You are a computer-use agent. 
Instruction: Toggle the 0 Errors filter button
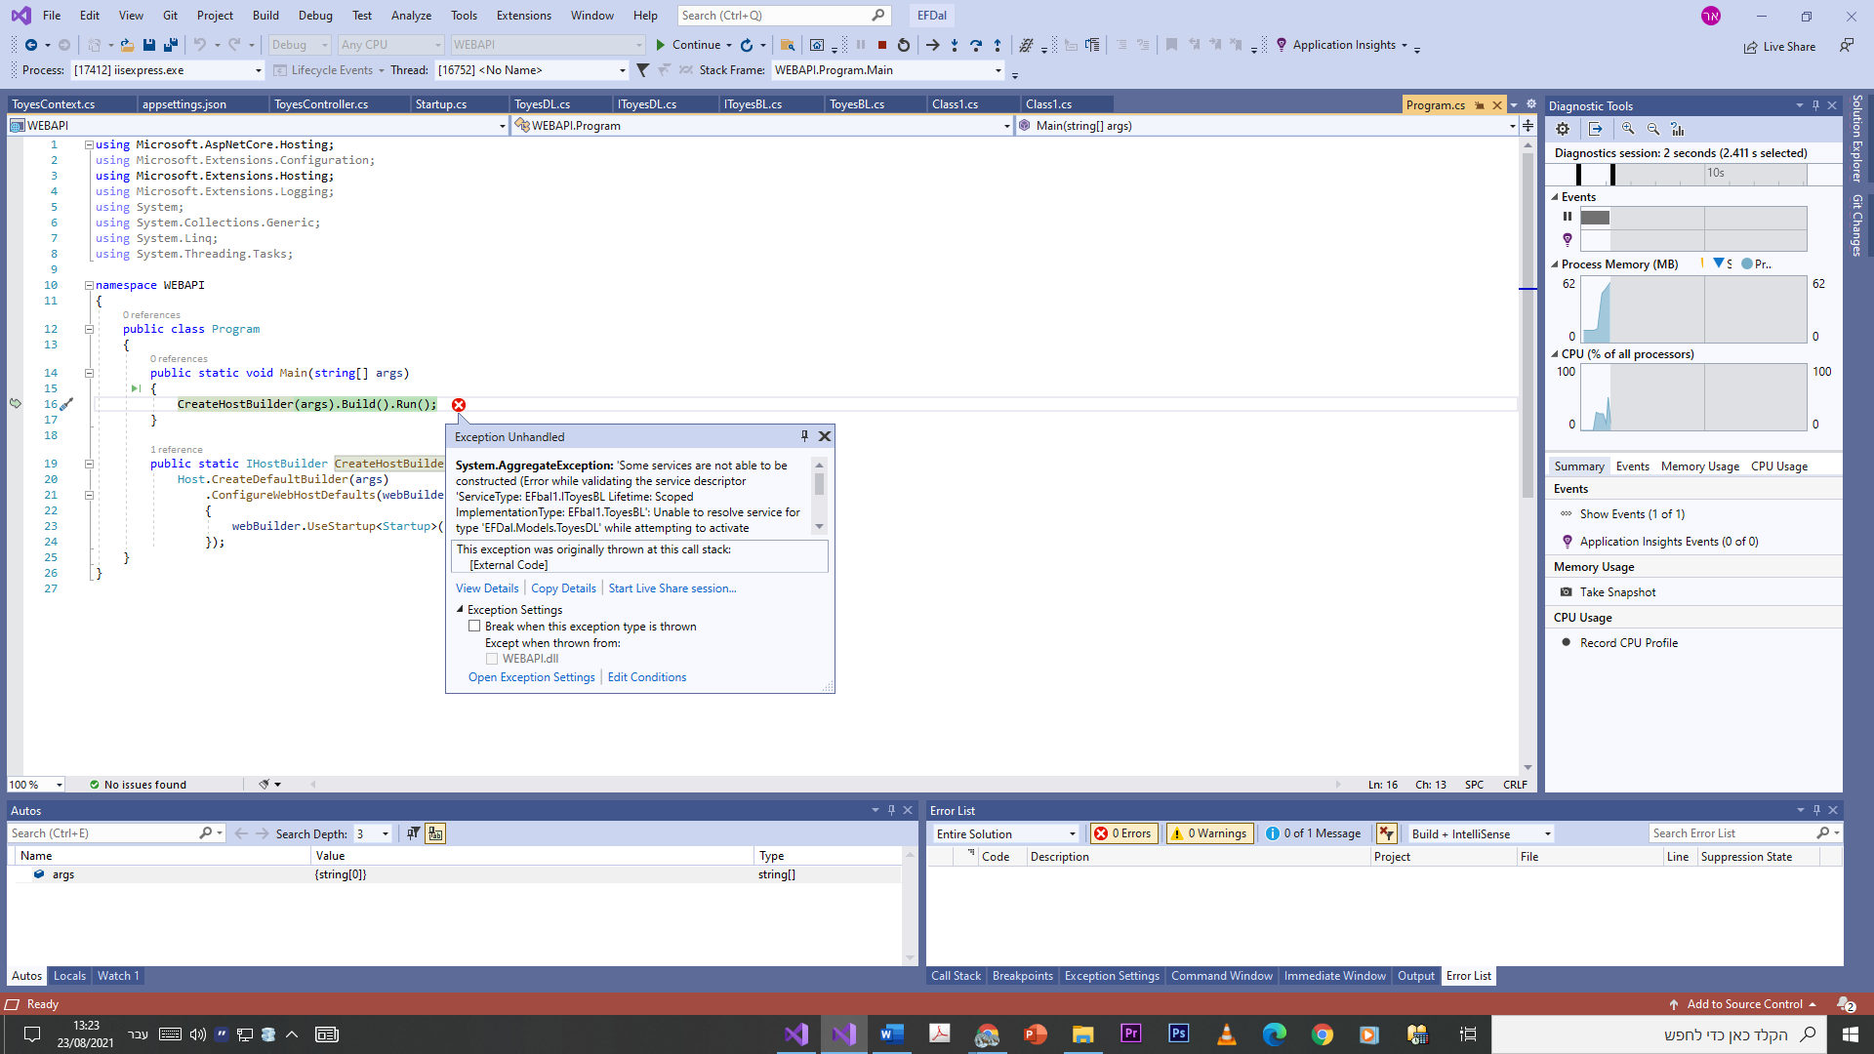1122,833
